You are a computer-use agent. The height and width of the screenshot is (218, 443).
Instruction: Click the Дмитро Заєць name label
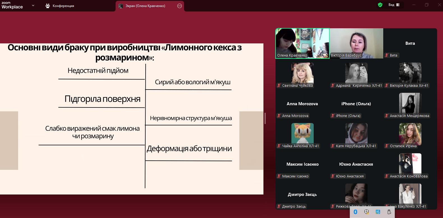pyautogui.click(x=294, y=207)
